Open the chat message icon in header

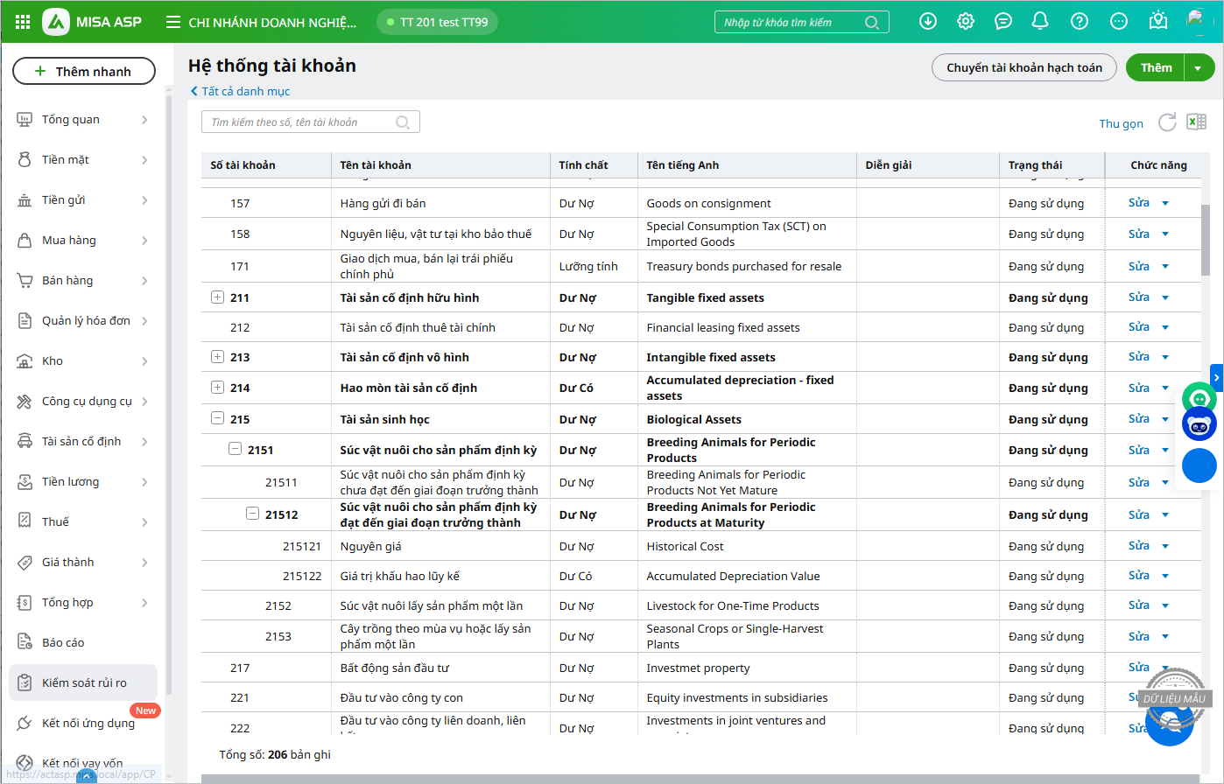pos(1003,22)
